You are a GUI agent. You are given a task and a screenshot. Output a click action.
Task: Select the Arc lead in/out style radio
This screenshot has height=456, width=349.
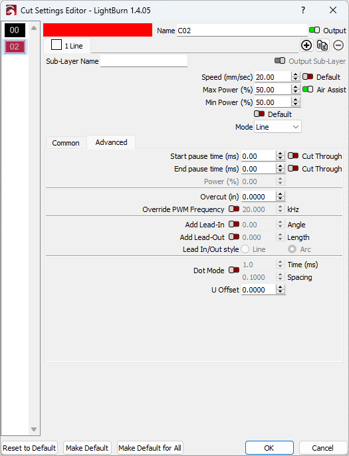click(x=292, y=249)
